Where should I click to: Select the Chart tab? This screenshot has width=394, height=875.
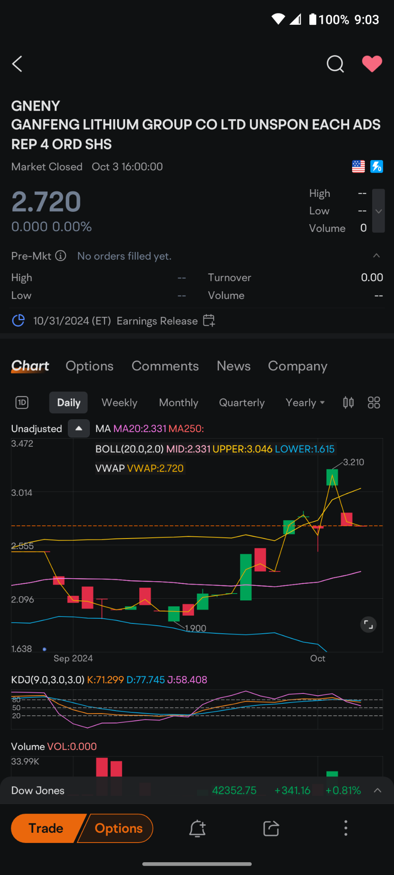click(30, 366)
